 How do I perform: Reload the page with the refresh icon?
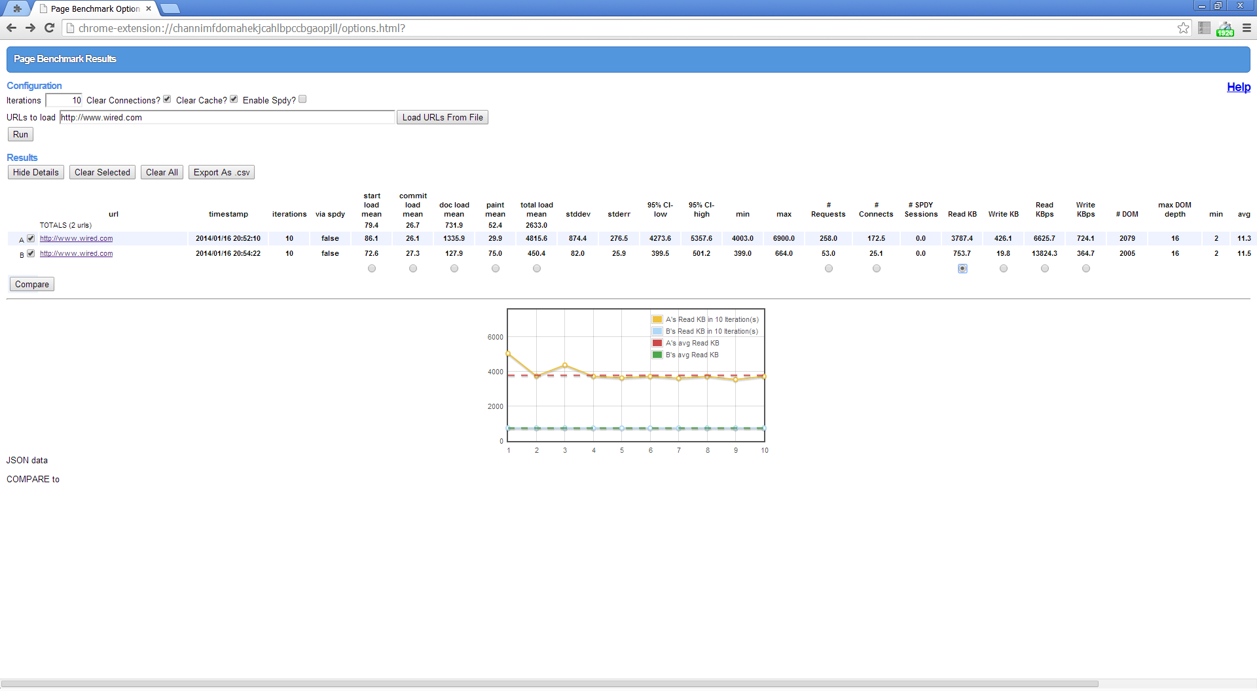tap(49, 28)
